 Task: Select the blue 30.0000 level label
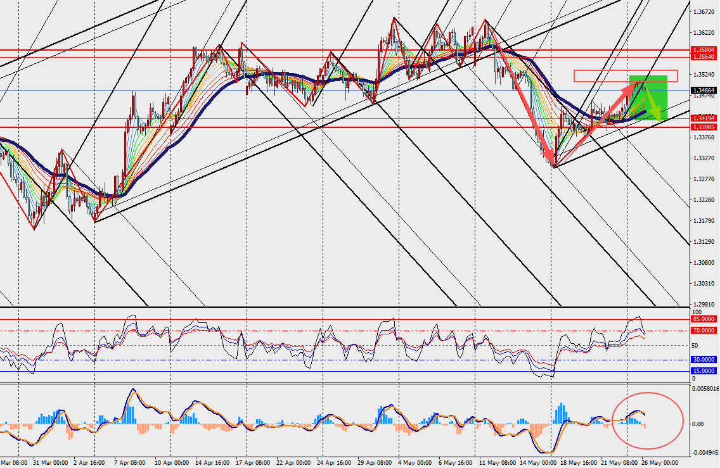pyautogui.click(x=704, y=360)
